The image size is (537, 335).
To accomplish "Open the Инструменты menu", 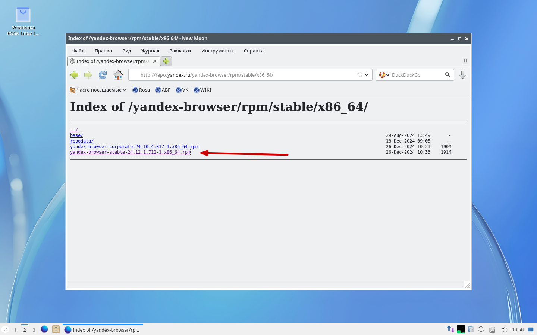I will (217, 51).
